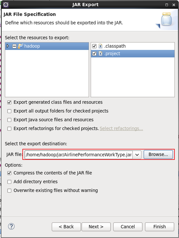This screenshot has width=179, height=238.
Task: Enable Export Java source files and resources
Action: (x=9, y=120)
